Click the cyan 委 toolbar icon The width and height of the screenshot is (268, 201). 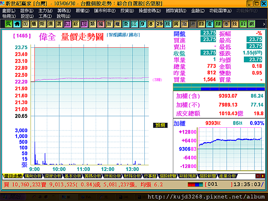pos(126,24)
